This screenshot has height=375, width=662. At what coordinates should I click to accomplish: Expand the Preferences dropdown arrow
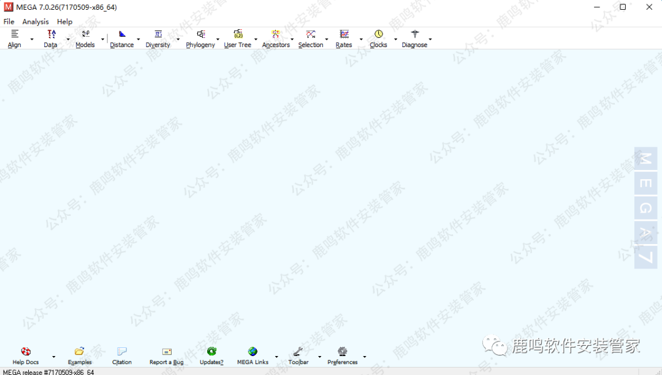click(x=365, y=357)
